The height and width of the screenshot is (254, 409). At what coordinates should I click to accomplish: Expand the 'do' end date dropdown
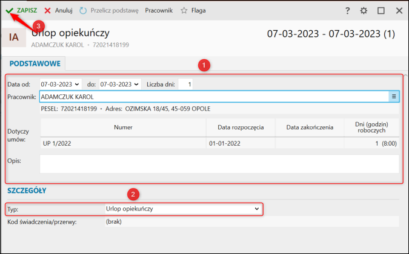point(136,84)
